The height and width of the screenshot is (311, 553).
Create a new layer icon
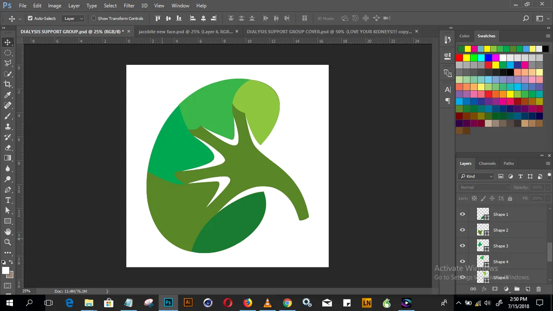coord(528,289)
